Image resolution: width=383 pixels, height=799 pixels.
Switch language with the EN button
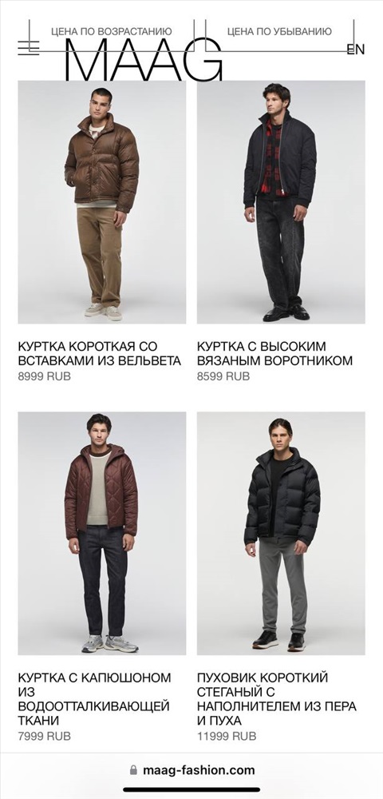click(356, 50)
